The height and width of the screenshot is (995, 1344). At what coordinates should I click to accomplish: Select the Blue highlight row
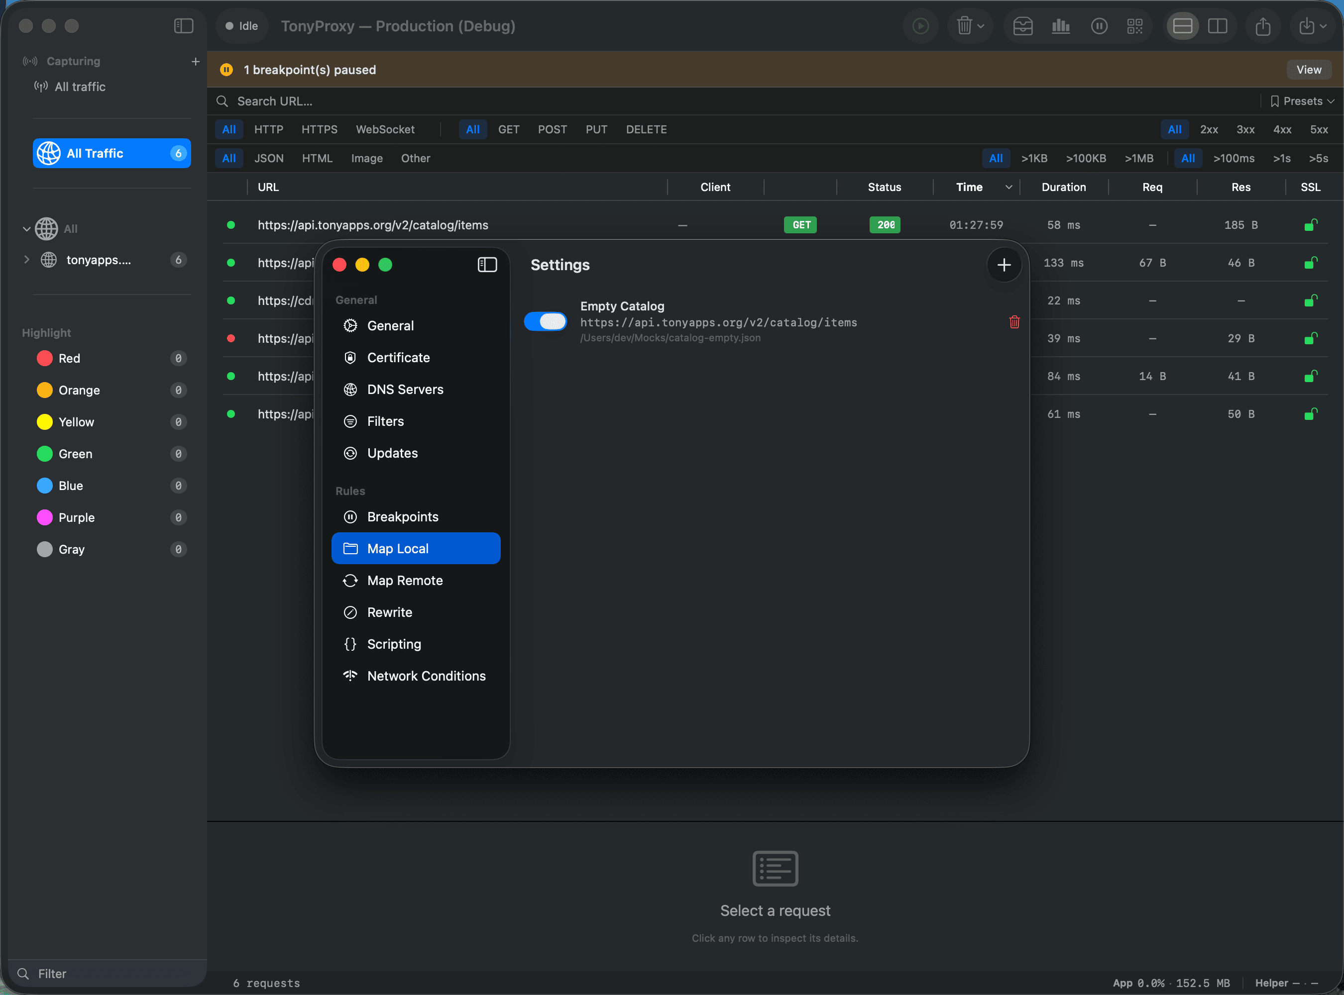[112, 486]
